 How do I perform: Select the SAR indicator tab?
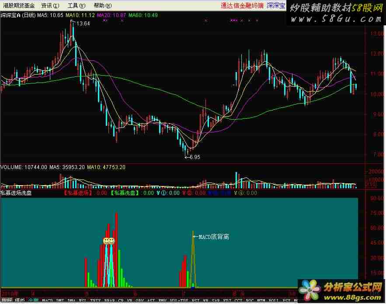(216, 301)
